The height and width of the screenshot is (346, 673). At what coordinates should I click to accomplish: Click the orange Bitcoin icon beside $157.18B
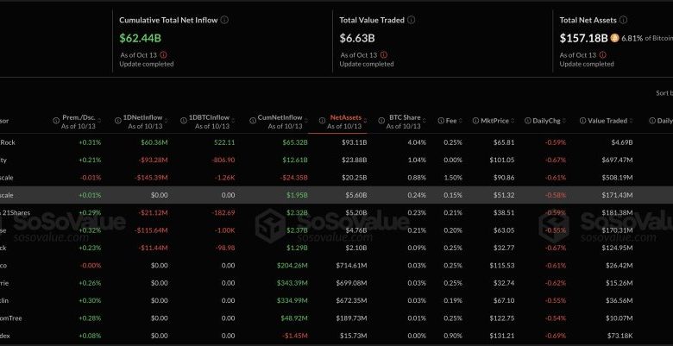614,38
